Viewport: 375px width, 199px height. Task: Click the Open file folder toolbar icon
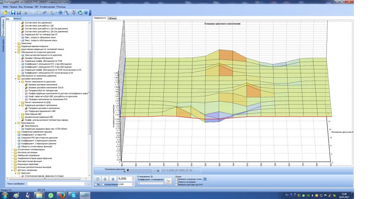[5, 12]
